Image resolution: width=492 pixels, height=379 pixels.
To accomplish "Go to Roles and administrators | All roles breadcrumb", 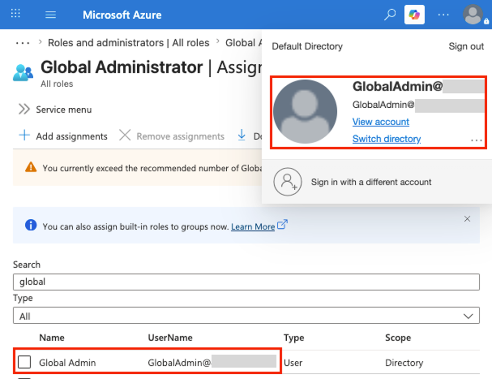I will click(128, 43).
